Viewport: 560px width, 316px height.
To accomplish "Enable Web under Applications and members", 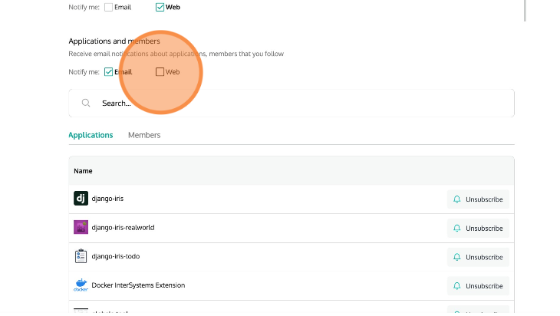I will tap(160, 72).
